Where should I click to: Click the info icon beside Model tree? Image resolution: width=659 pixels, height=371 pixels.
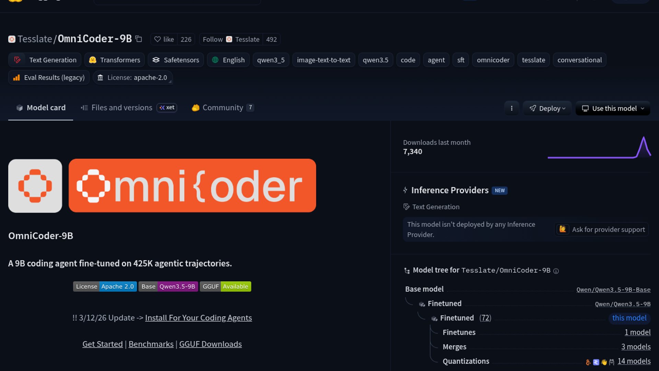point(556,271)
